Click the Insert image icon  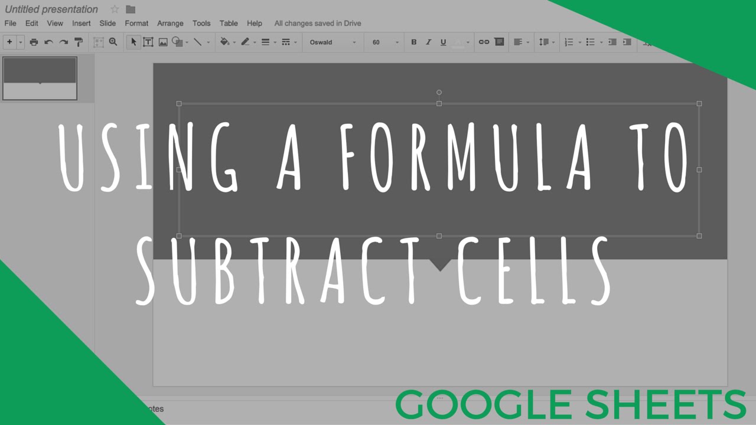point(163,42)
